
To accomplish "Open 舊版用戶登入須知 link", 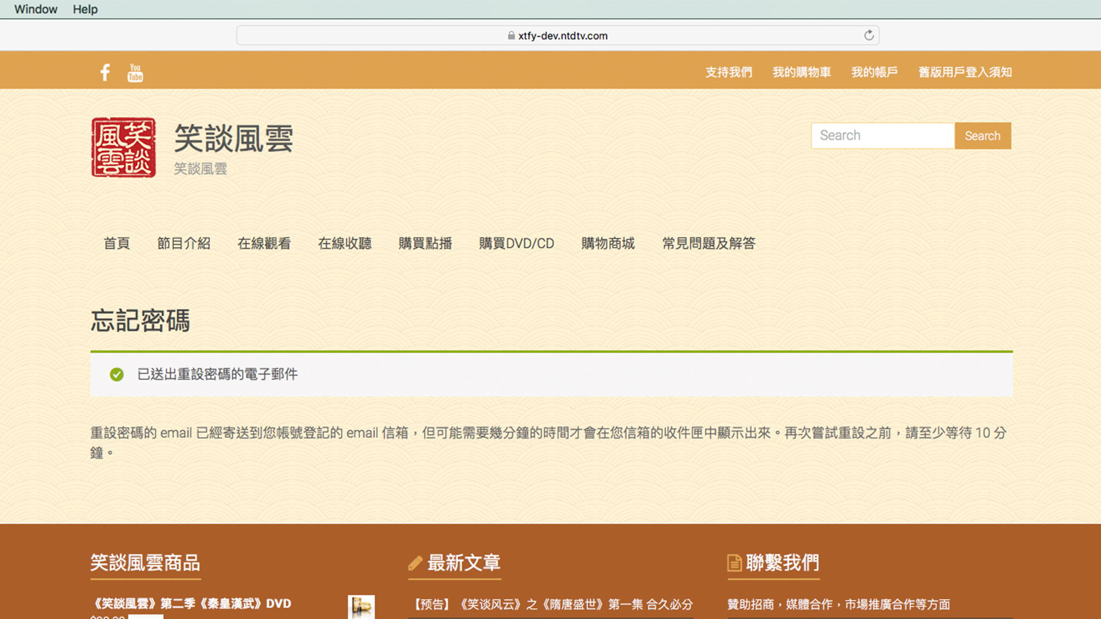I will click(965, 72).
